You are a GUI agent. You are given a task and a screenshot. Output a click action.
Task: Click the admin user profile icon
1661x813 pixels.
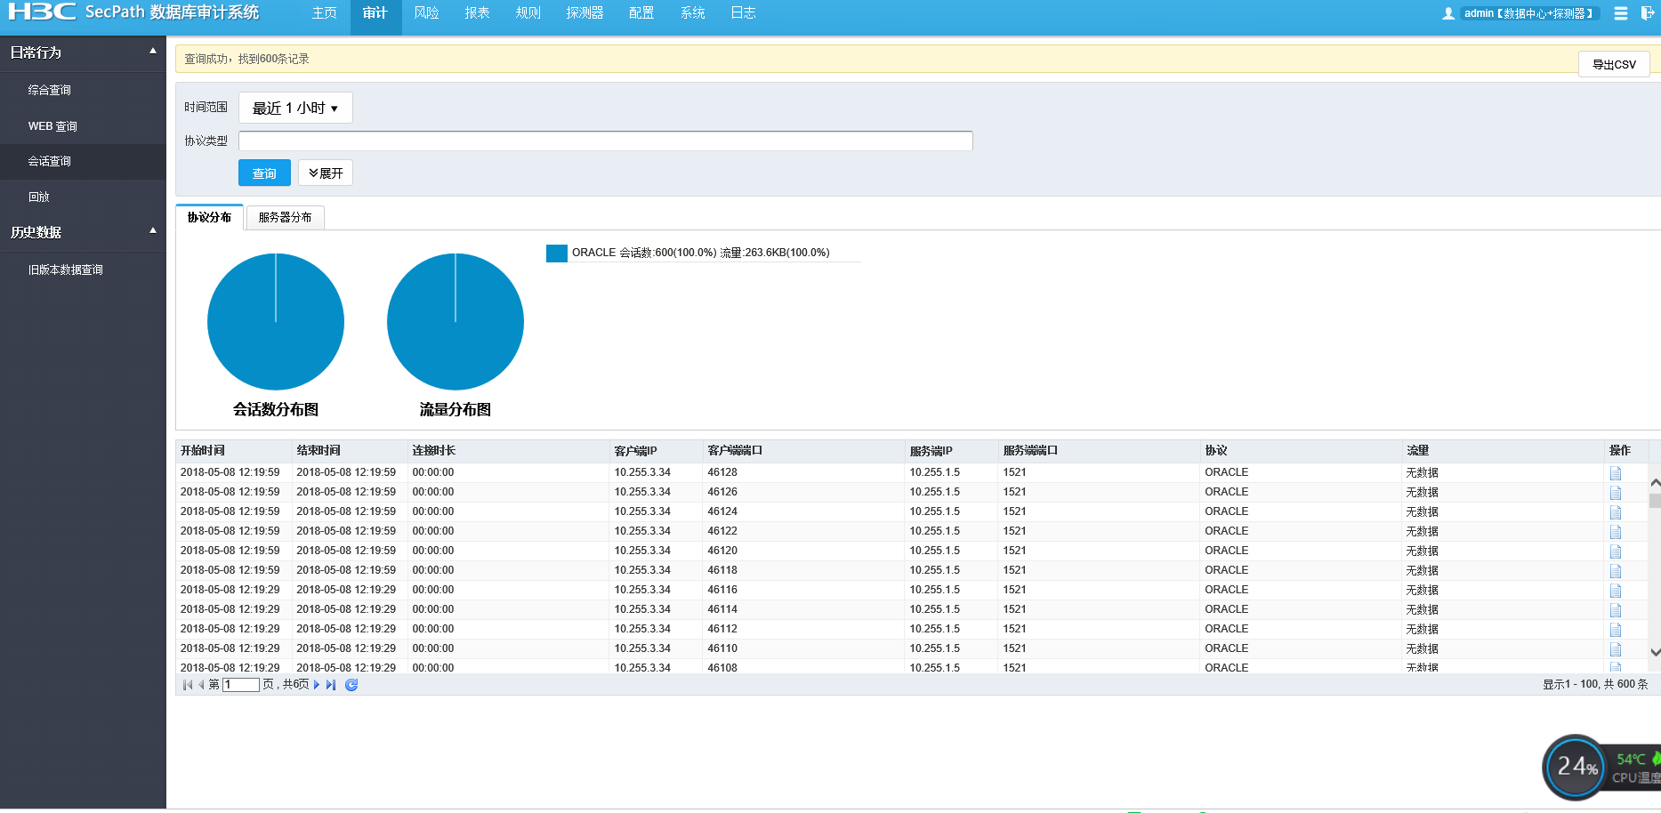pyautogui.click(x=1448, y=13)
